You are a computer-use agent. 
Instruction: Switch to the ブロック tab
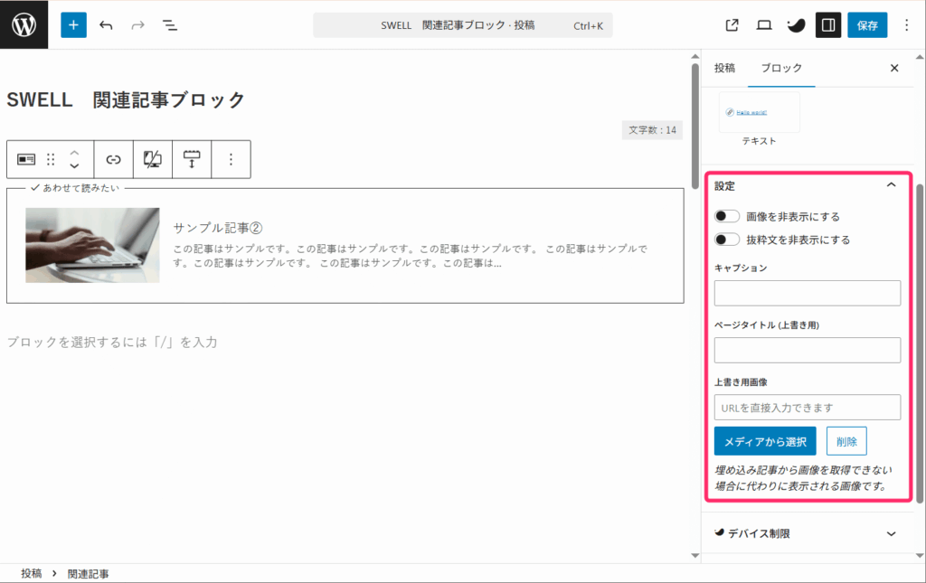coord(781,68)
